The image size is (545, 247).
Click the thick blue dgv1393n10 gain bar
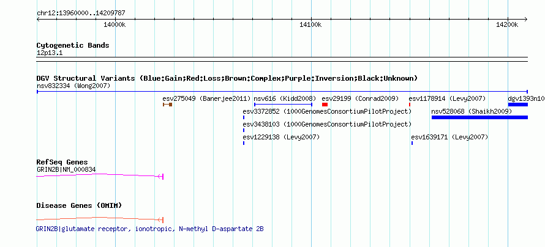[x=518, y=105]
